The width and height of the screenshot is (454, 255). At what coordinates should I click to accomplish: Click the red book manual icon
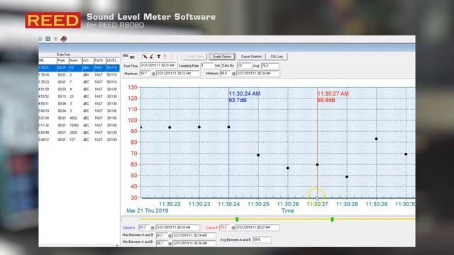click(x=64, y=39)
